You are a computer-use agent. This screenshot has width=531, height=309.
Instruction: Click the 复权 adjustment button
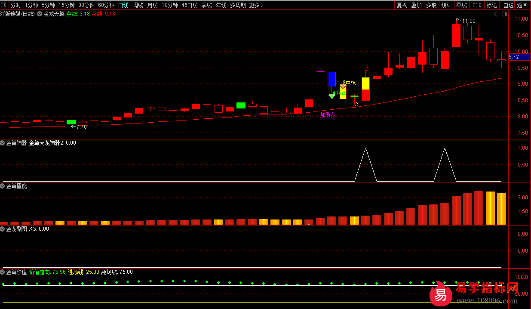click(x=402, y=5)
